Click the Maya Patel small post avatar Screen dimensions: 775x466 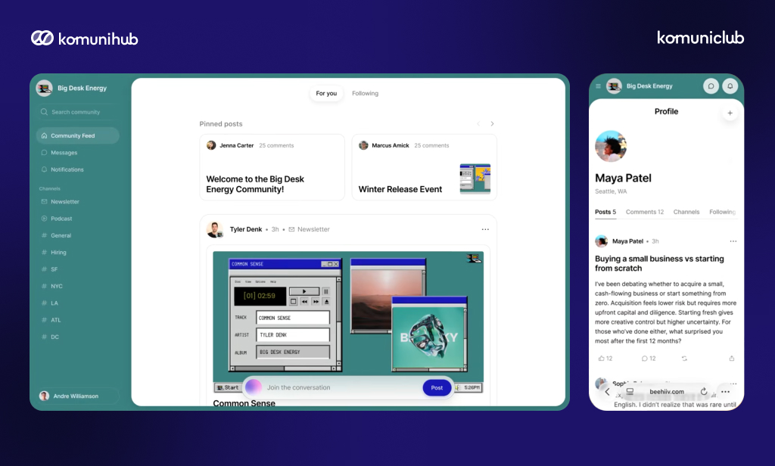pyautogui.click(x=602, y=241)
